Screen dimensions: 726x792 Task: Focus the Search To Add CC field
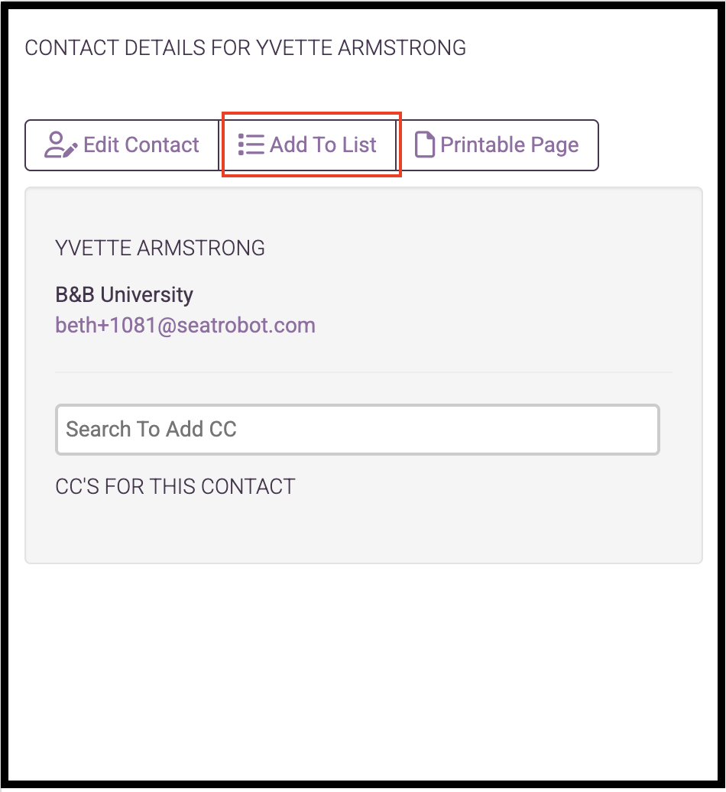coord(358,430)
